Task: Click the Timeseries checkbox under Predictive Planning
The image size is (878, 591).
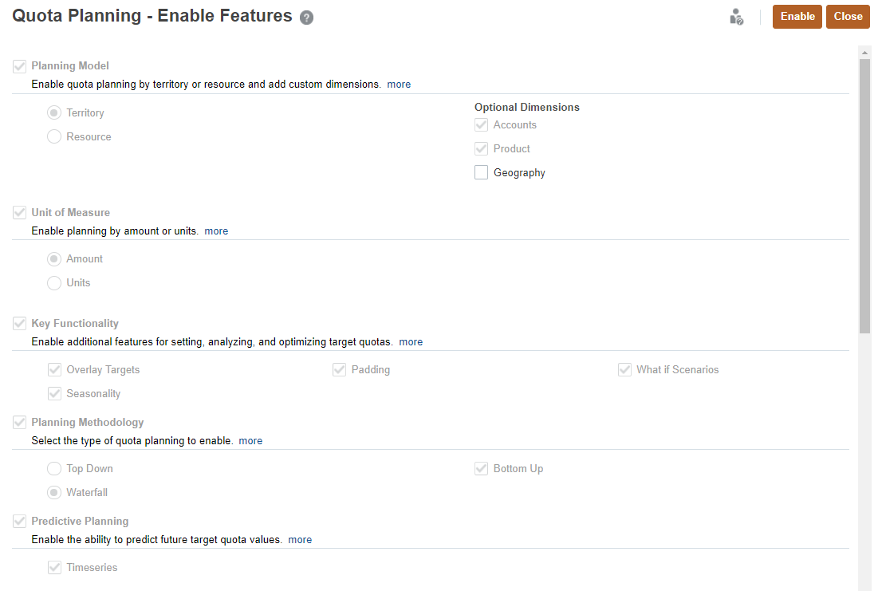Action: (x=54, y=567)
